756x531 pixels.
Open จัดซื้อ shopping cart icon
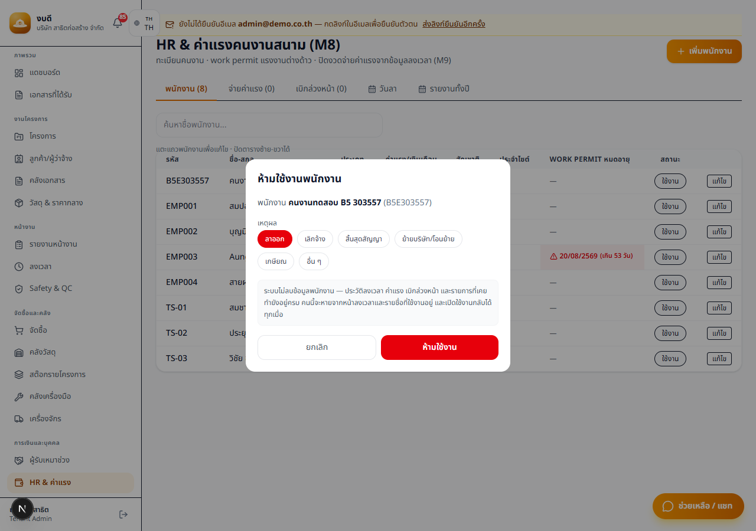coord(19,330)
